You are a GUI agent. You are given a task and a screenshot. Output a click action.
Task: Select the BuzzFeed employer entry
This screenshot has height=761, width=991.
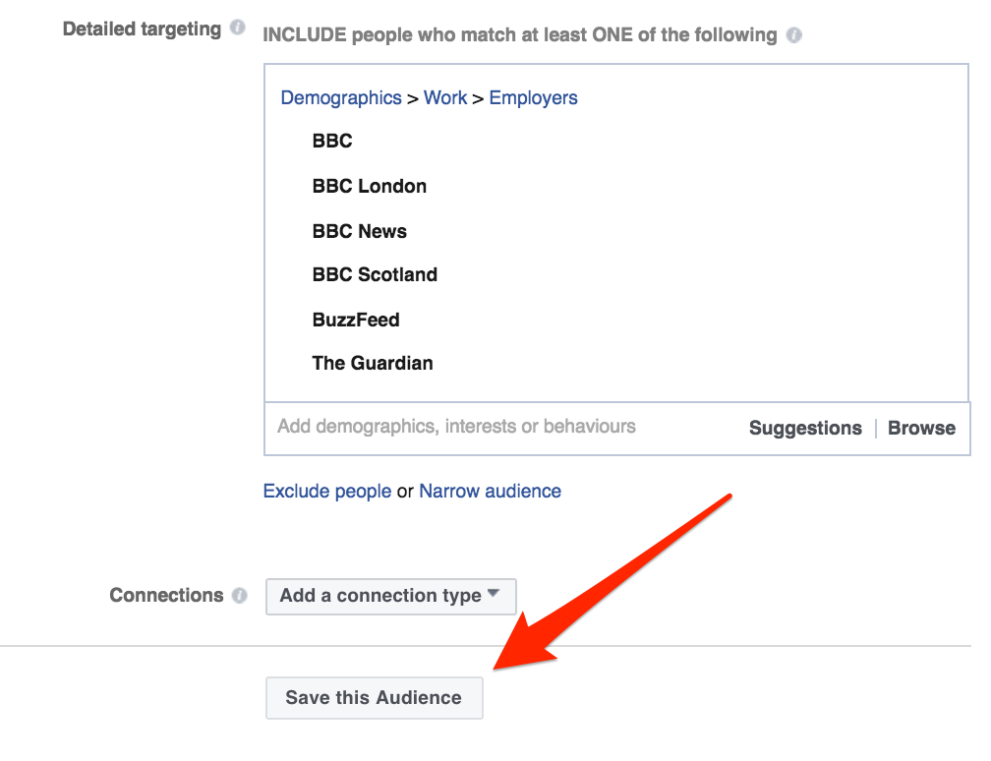click(356, 320)
